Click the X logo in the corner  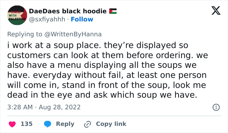pyautogui.click(x=213, y=12)
